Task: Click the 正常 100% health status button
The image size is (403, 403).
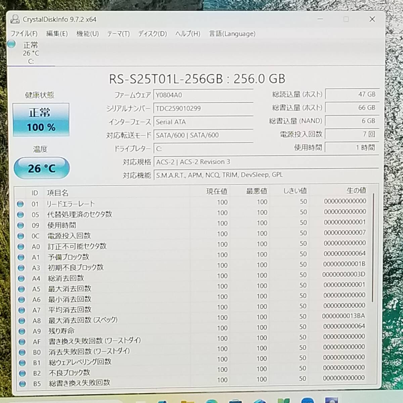Action: (x=41, y=120)
